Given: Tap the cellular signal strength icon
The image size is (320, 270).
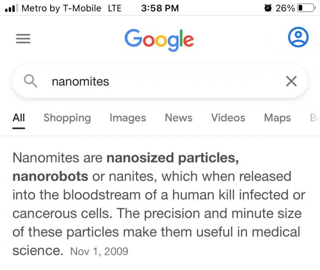Looking at the screenshot, I should pyautogui.click(x=12, y=8).
